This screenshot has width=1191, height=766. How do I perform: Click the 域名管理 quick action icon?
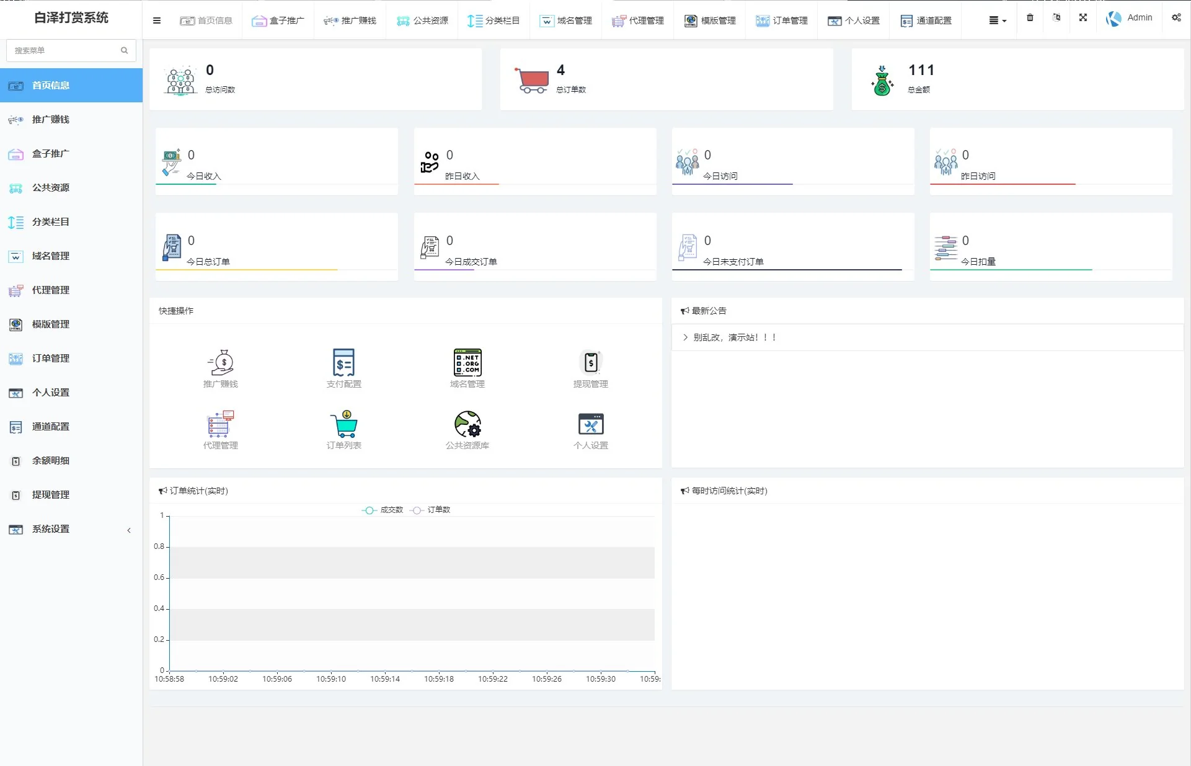tap(467, 363)
